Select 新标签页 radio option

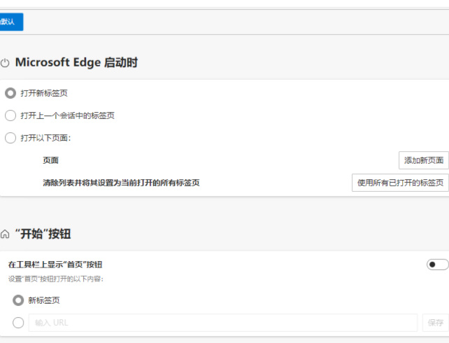coord(18,300)
